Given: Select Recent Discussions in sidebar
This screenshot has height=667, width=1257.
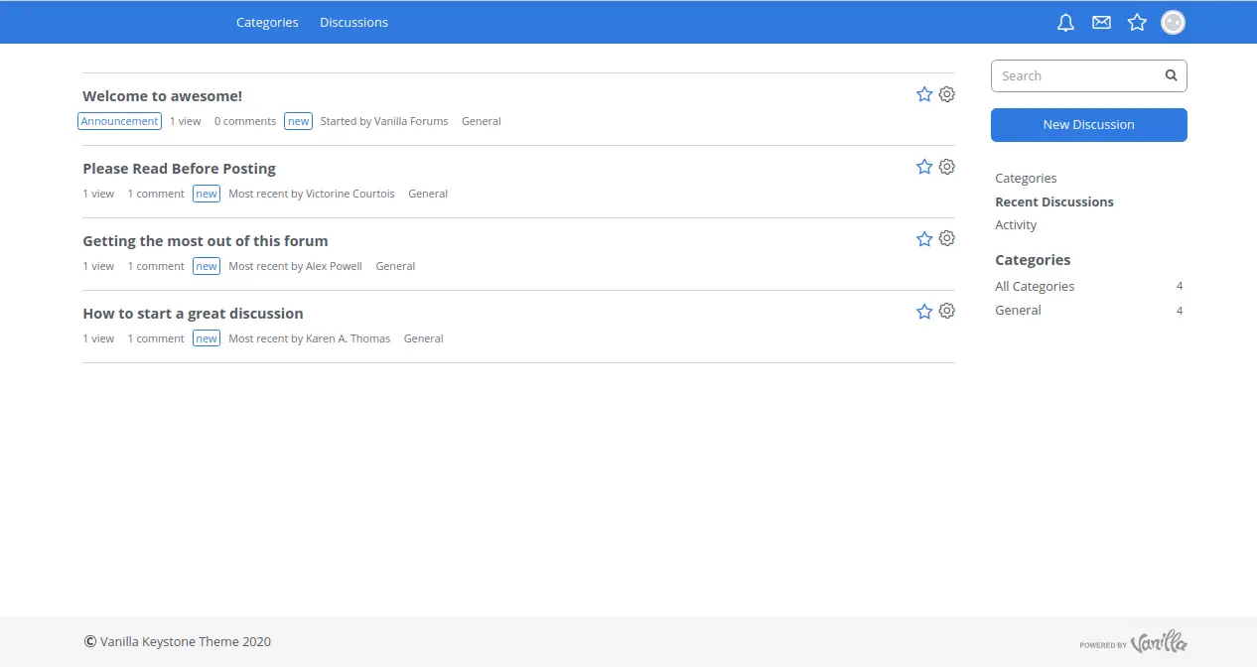Looking at the screenshot, I should click(x=1053, y=201).
